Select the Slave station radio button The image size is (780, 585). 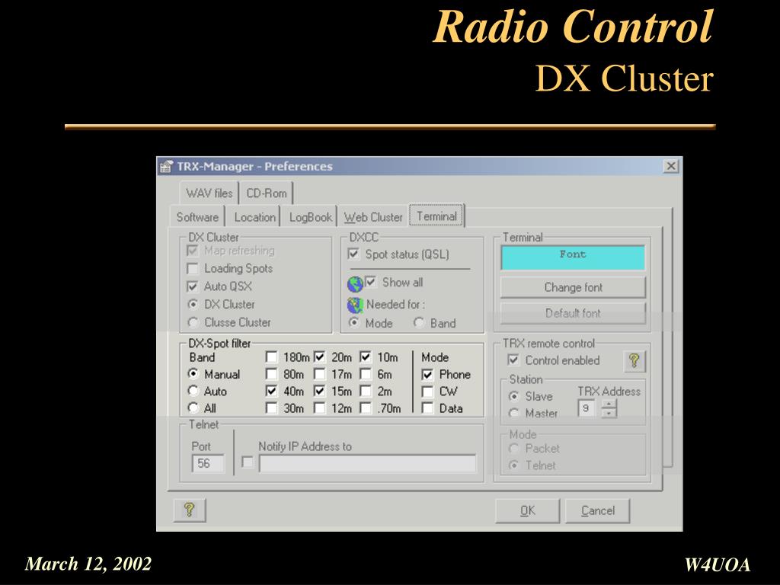514,396
